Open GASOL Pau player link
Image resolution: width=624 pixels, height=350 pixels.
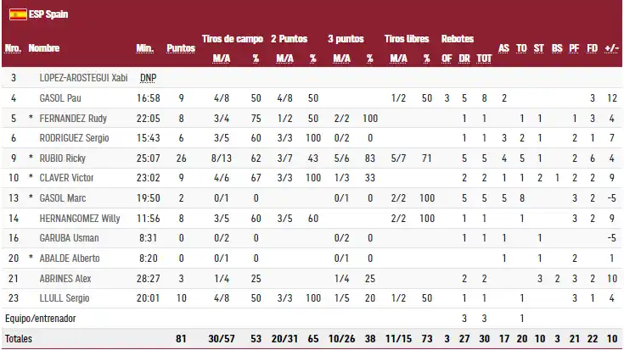click(60, 98)
